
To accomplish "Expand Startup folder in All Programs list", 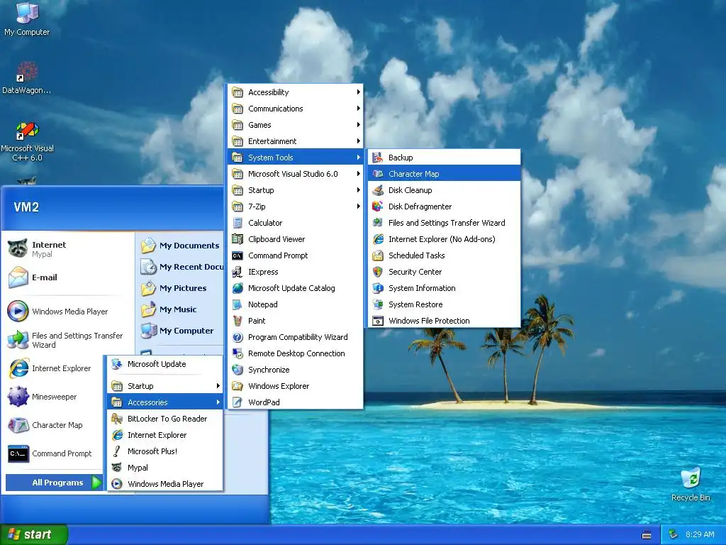I will 164,386.
